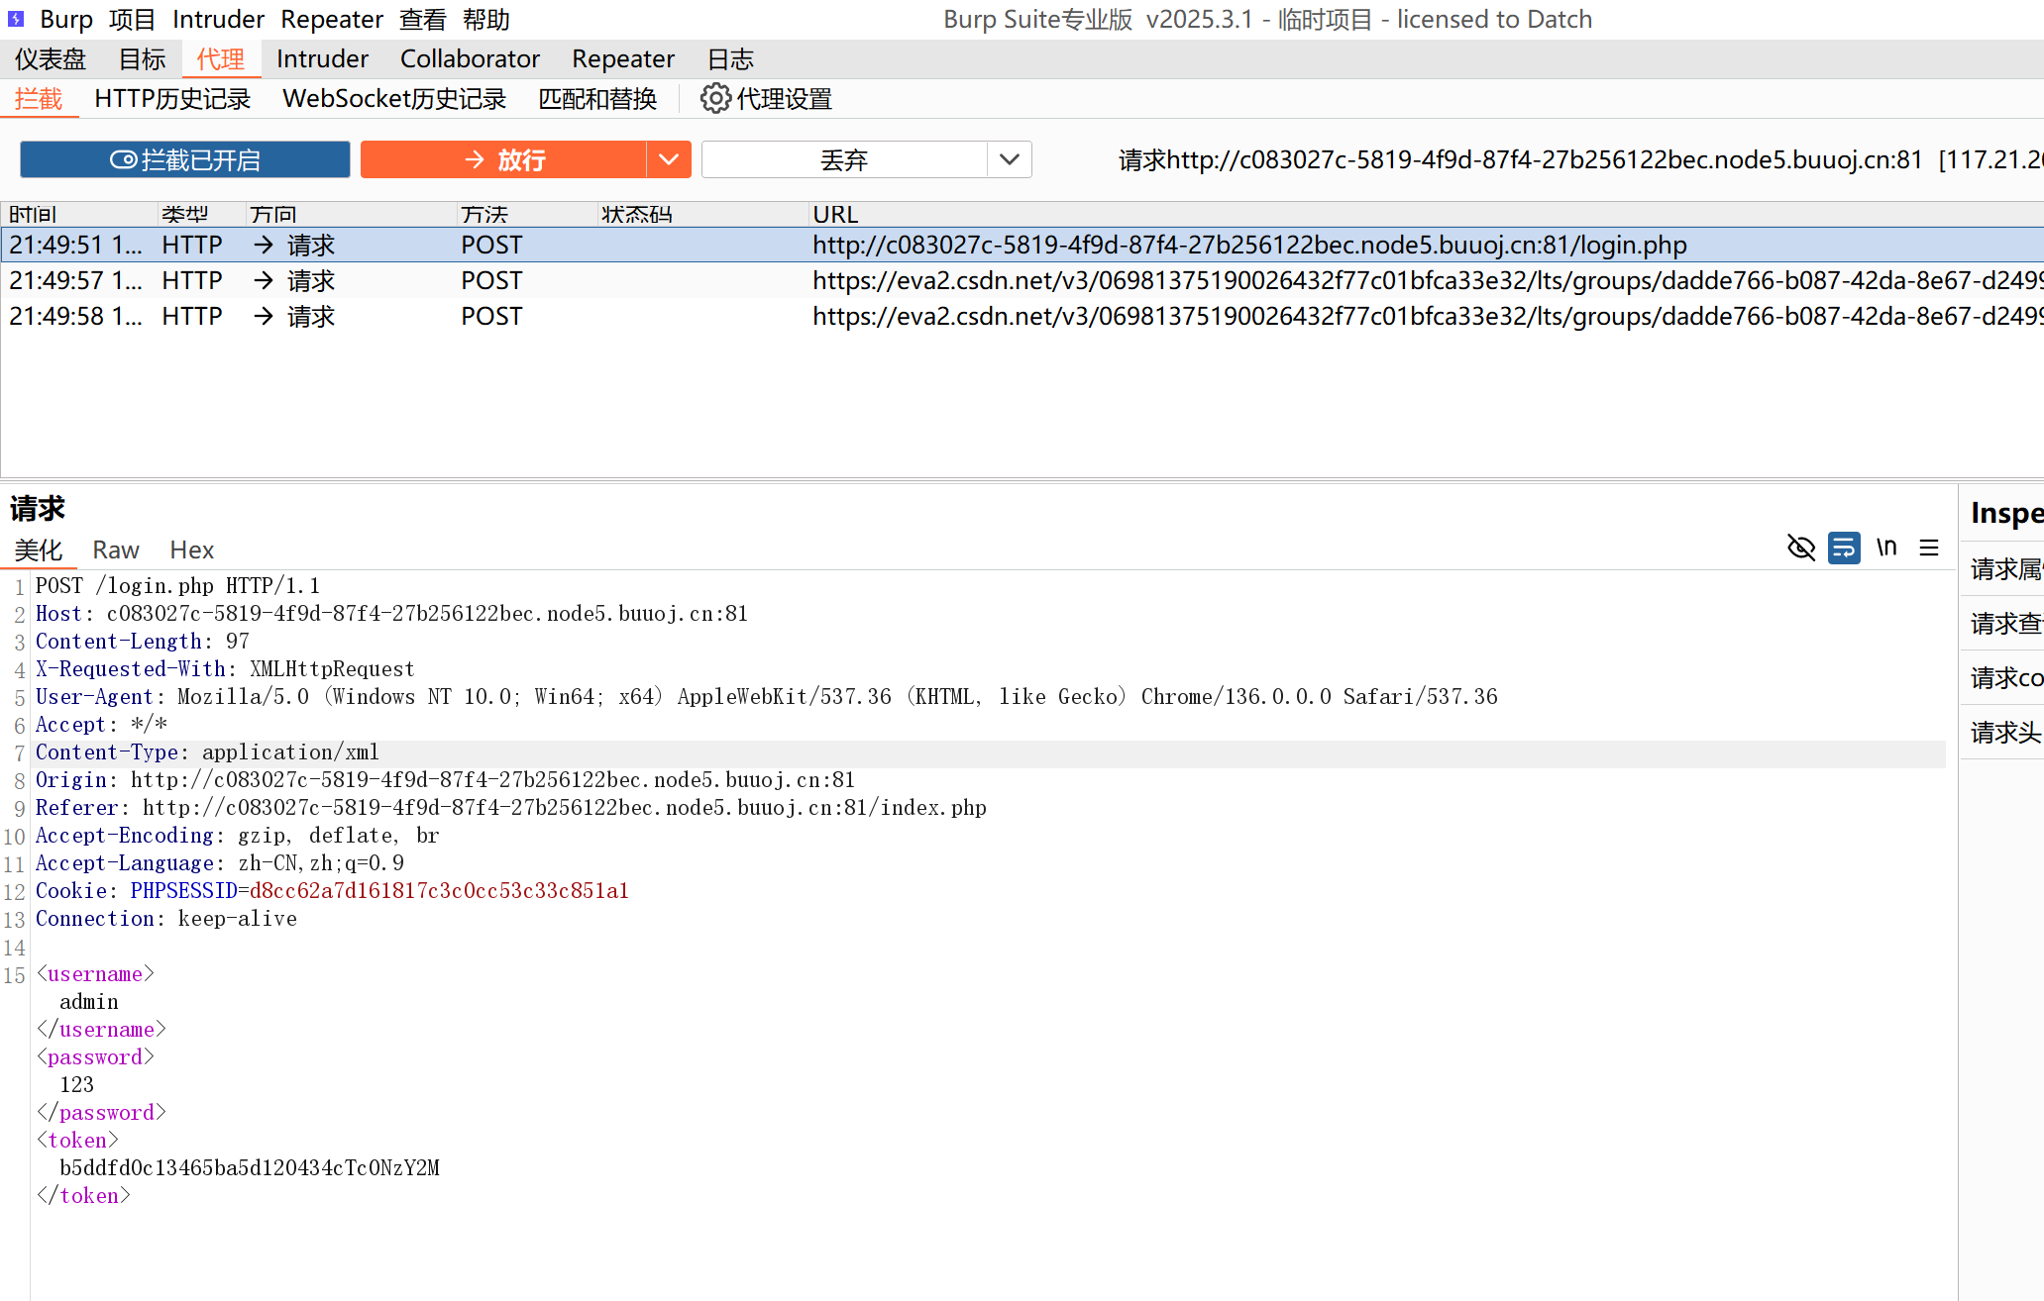Click the 放行 forward button
This screenshot has width=2044, height=1301.
click(x=503, y=159)
